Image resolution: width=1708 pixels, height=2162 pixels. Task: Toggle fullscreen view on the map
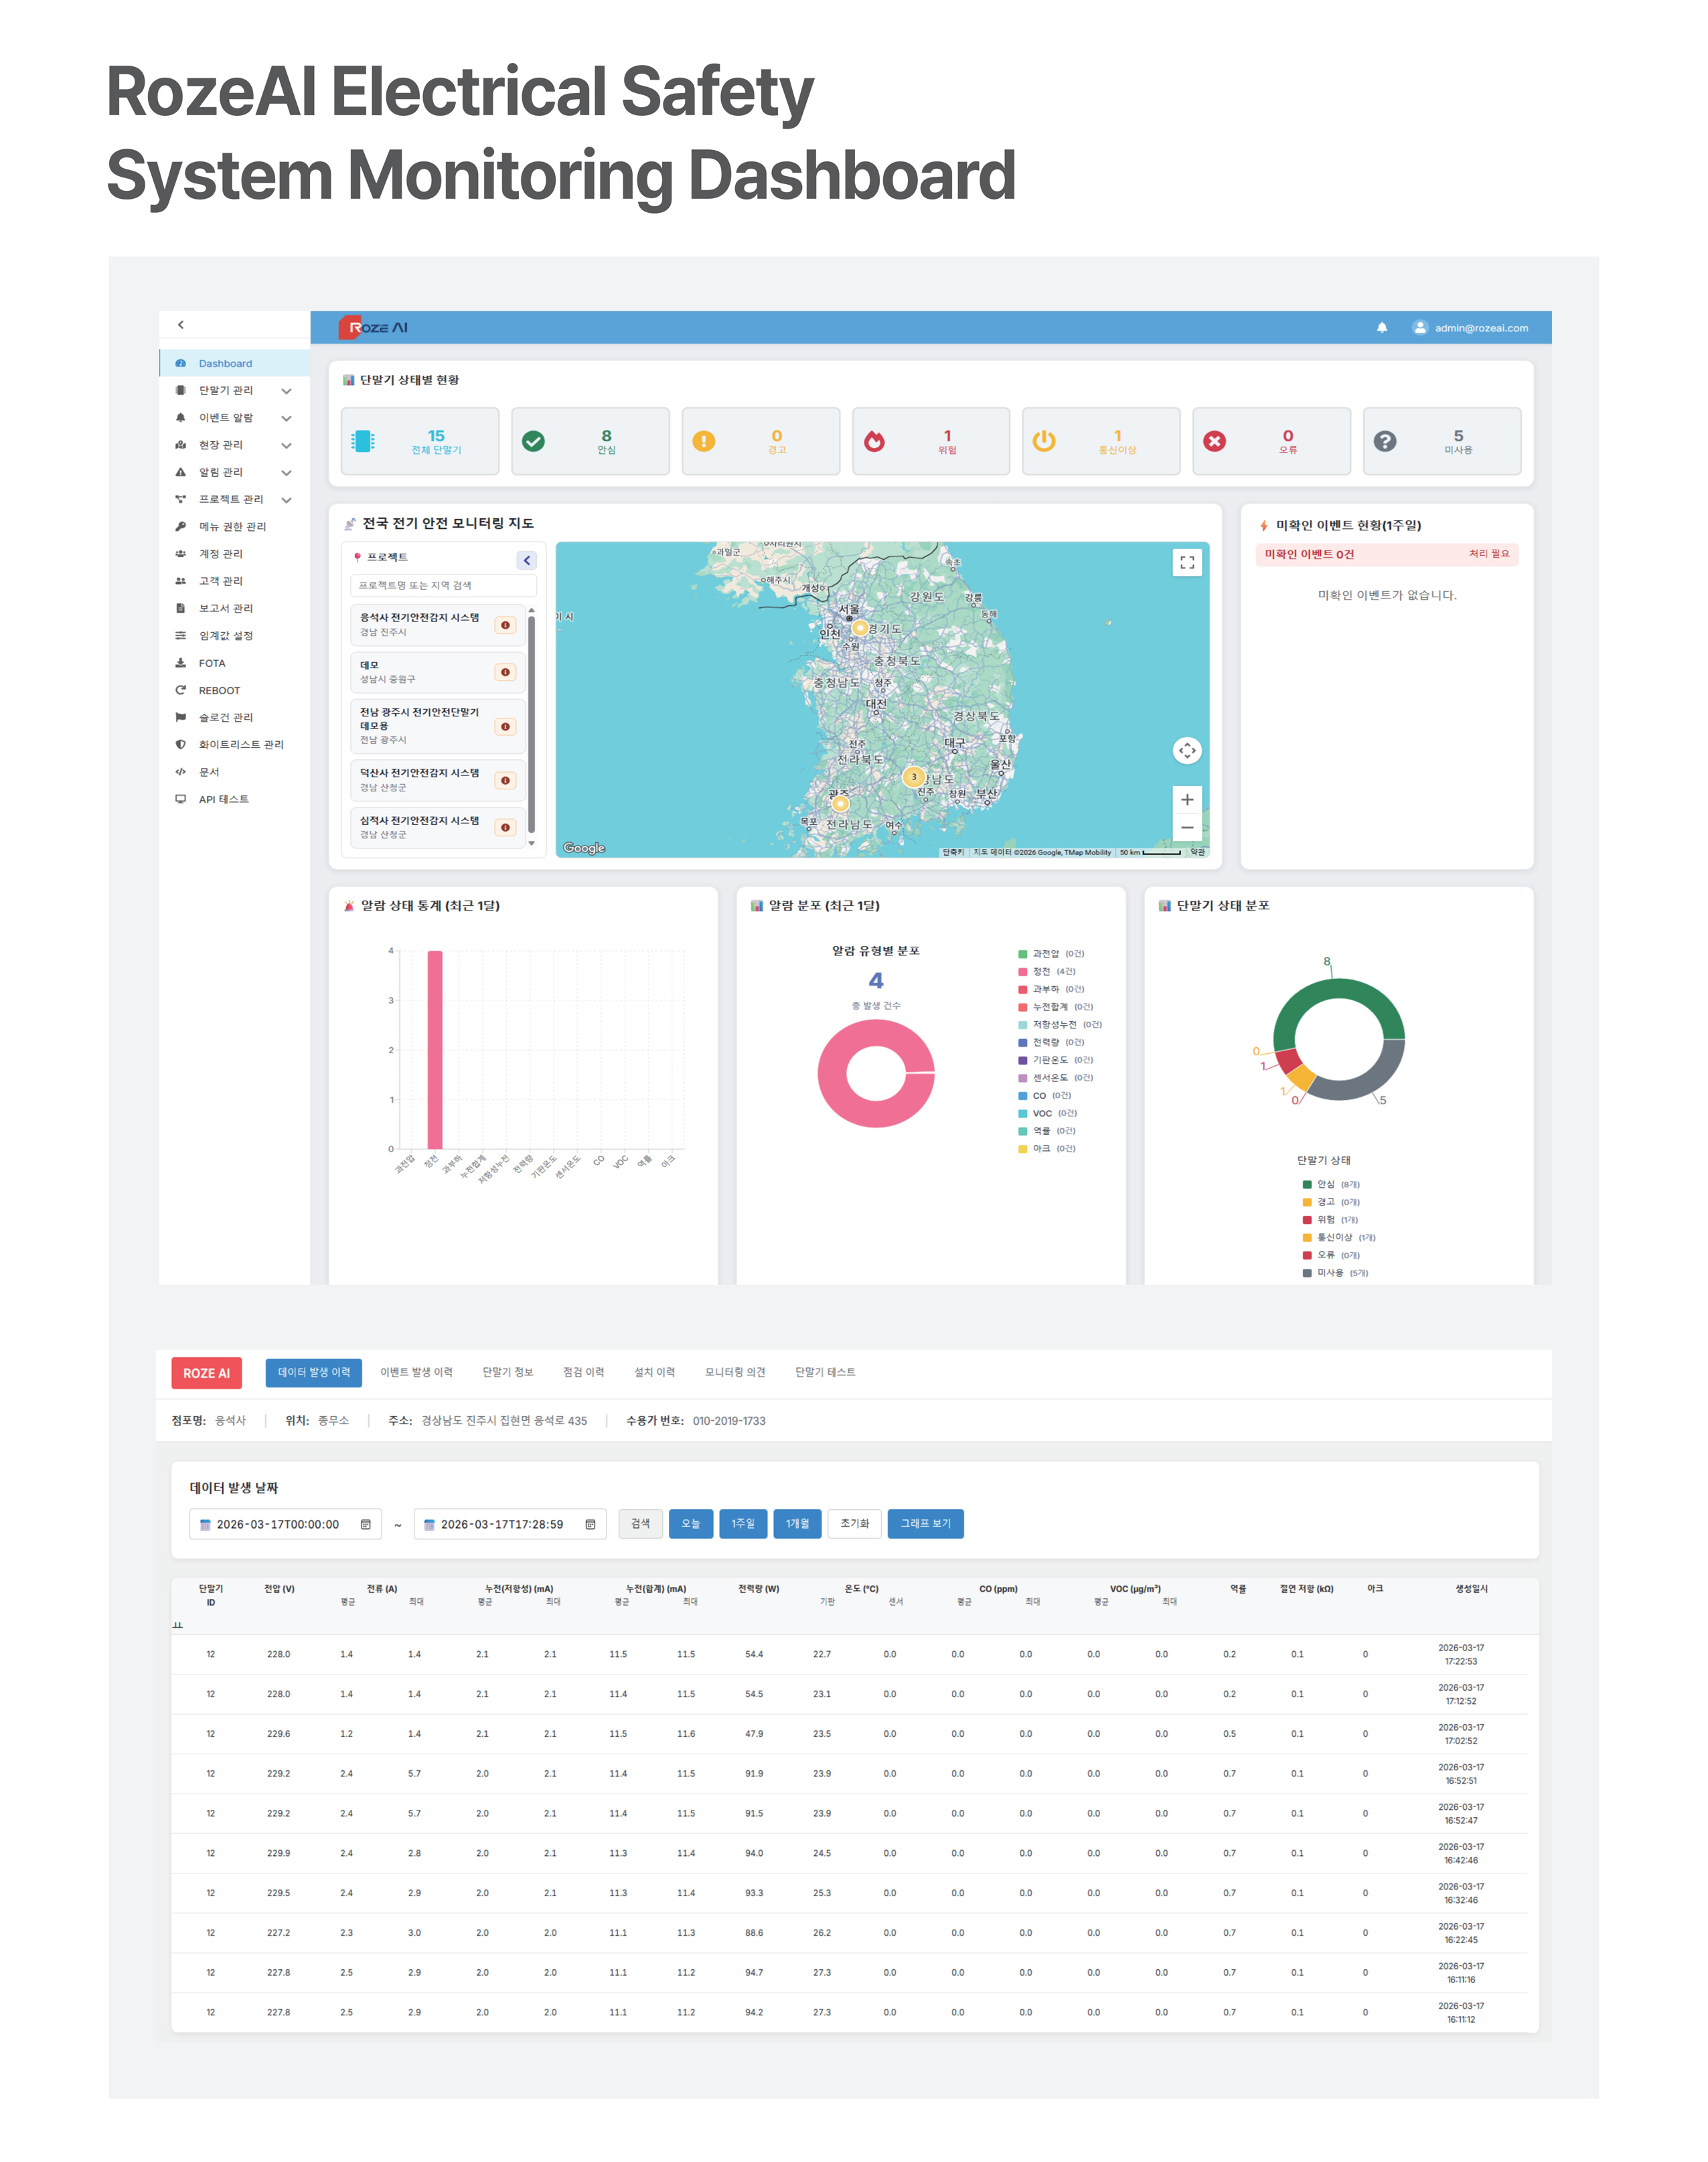1187,563
